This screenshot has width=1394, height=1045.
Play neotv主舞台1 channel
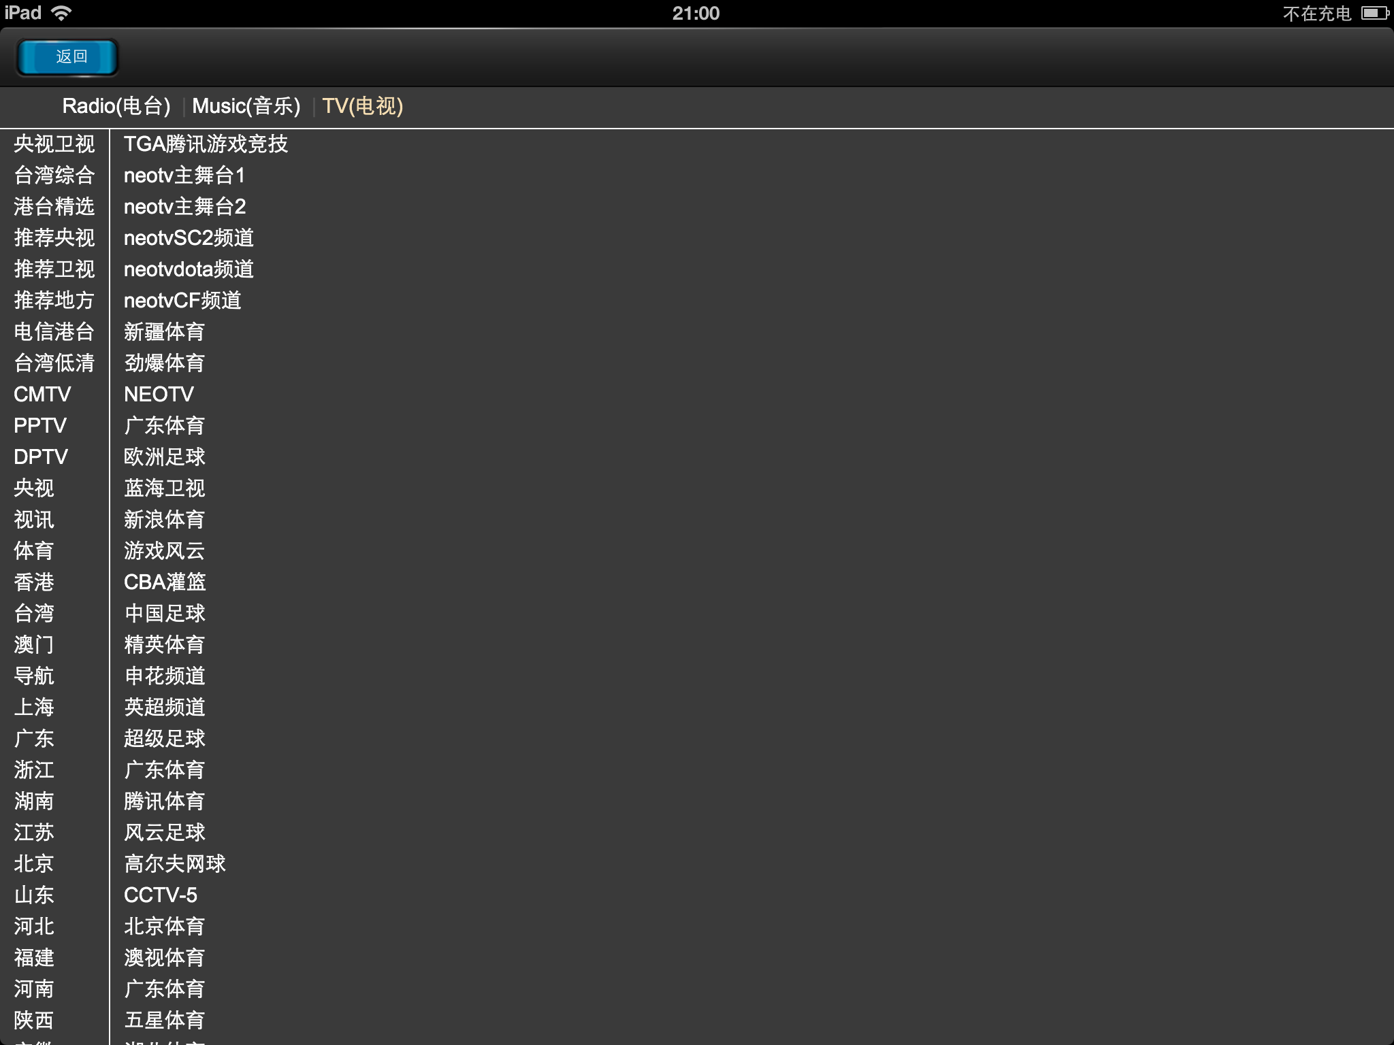[x=184, y=176]
